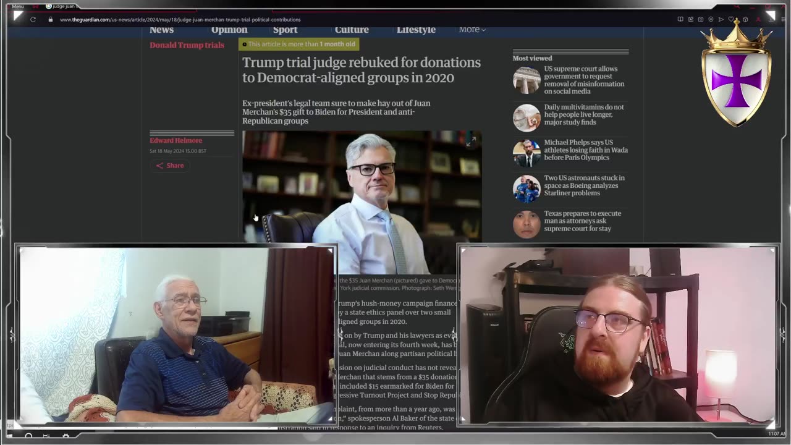791x445 pixels.
Task: Click the 'Most viewed' heading
Action: (532, 58)
